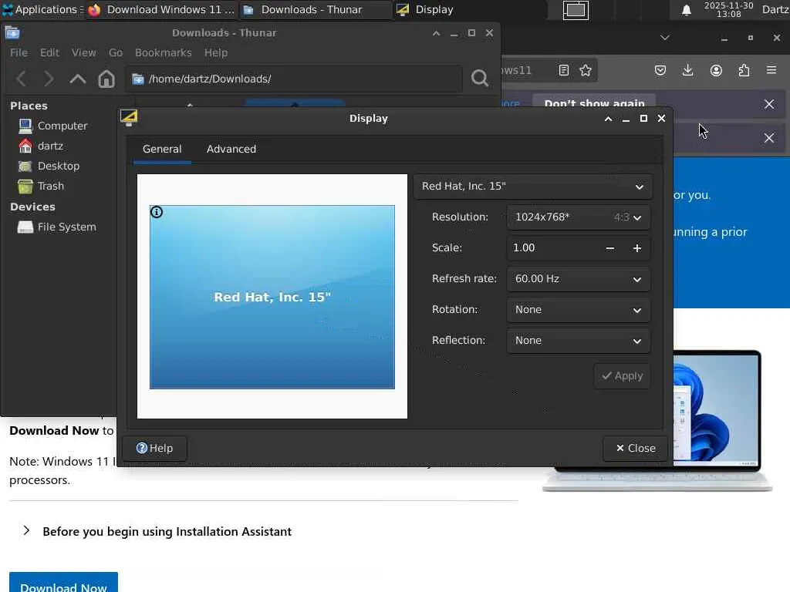Click the Firefox Pocket save icon
The height and width of the screenshot is (592, 790).
(x=660, y=70)
